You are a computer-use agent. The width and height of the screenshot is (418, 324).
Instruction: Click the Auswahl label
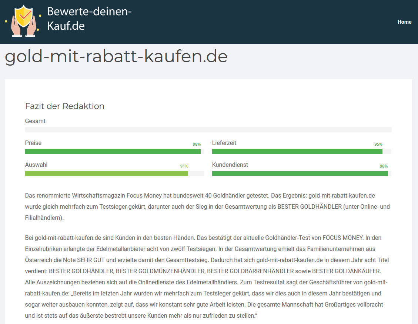tap(36, 165)
